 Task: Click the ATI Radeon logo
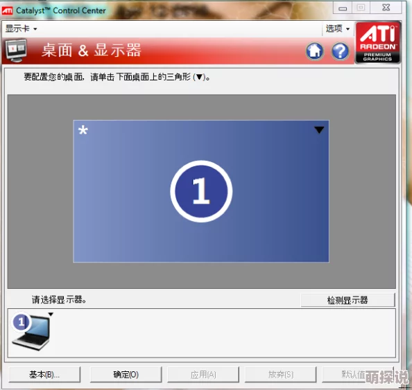tap(378, 42)
